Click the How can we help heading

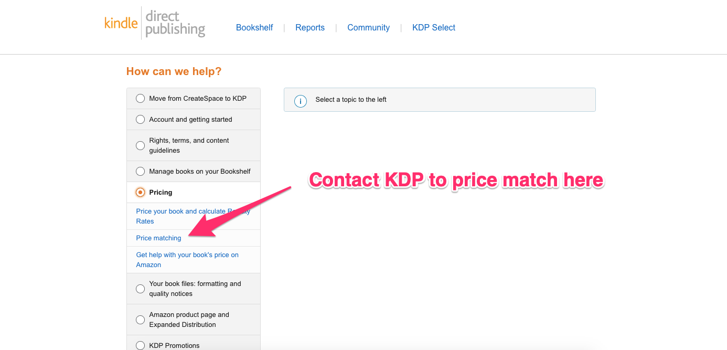174,71
